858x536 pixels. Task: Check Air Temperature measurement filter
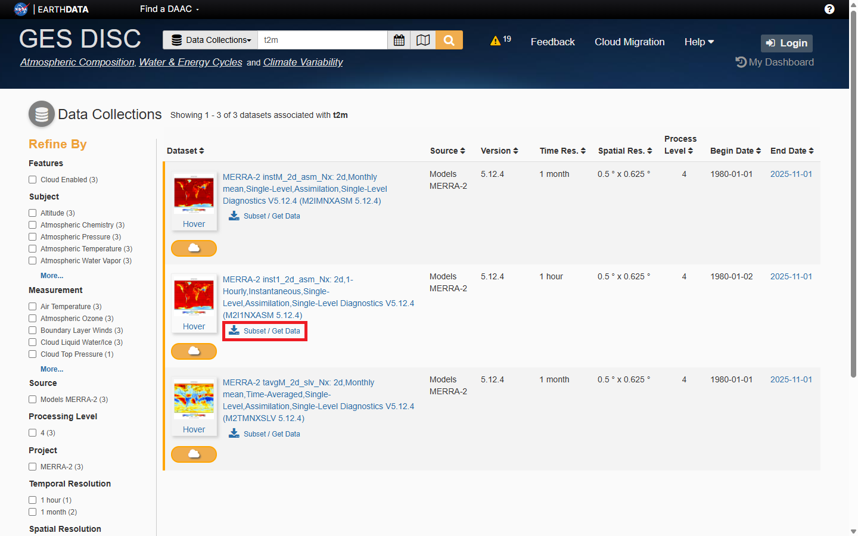coord(33,306)
